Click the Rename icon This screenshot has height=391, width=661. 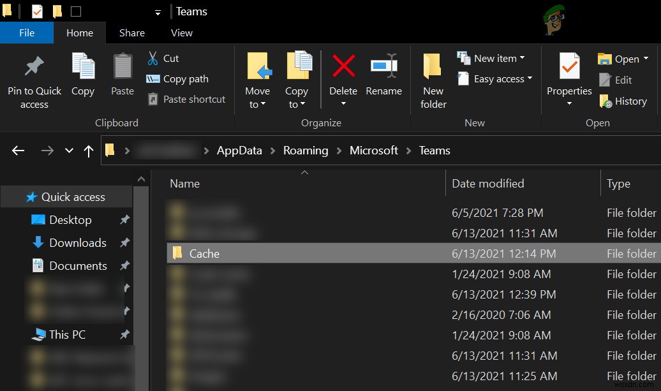(383, 66)
